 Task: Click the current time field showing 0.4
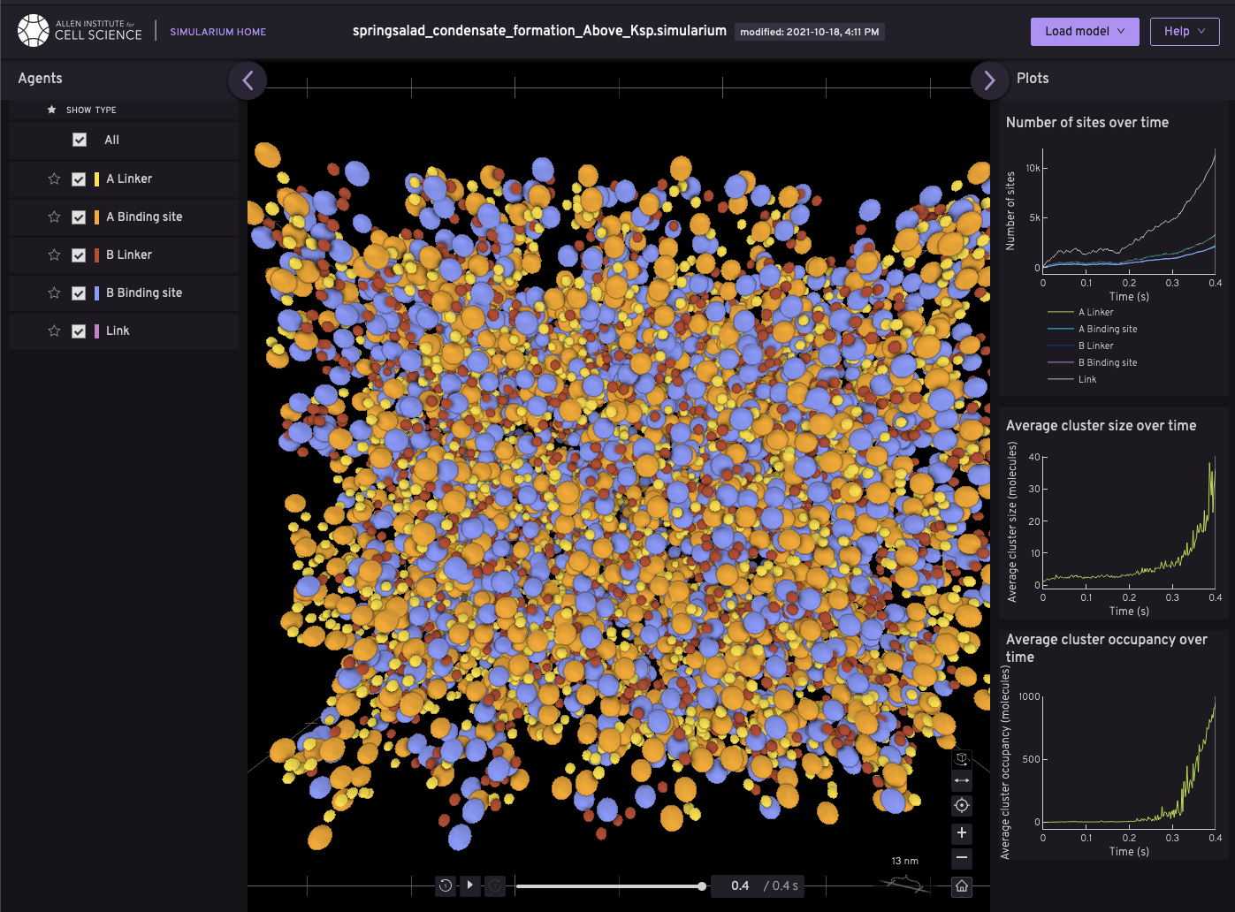(740, 885)
